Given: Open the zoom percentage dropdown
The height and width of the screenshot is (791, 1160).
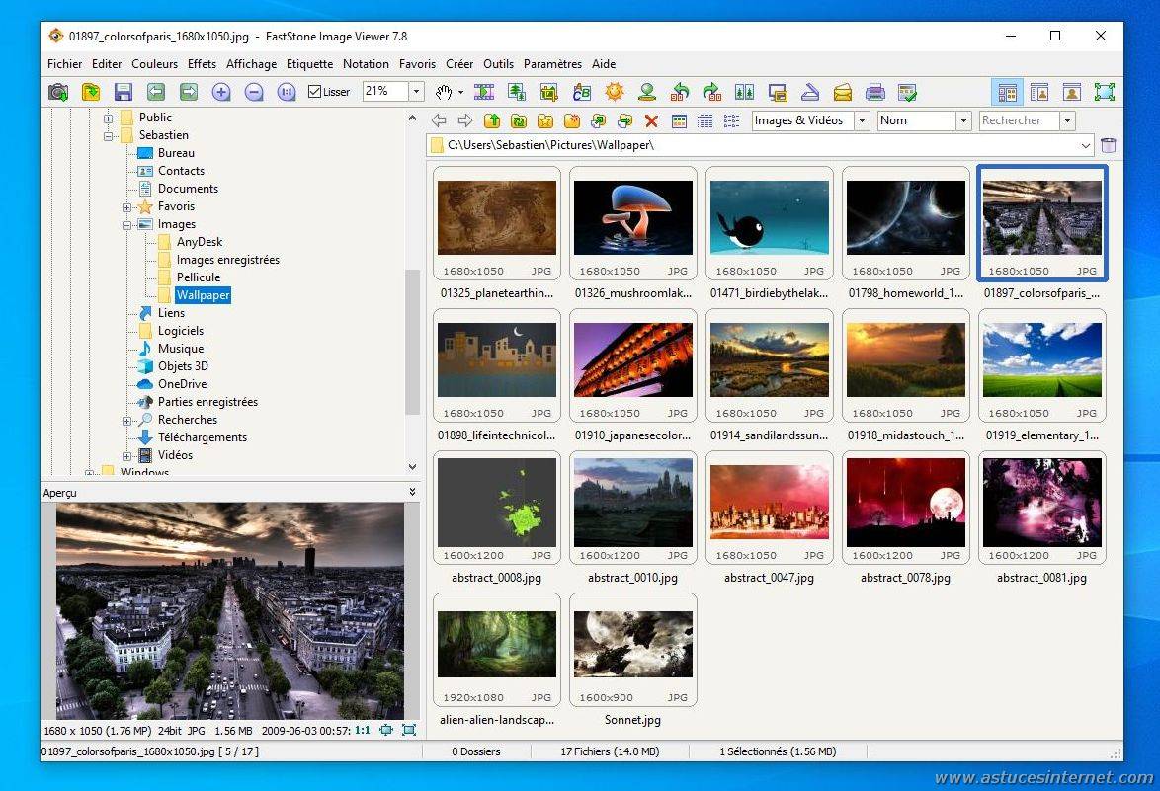Looking at the screenshot, I should 416,92.
